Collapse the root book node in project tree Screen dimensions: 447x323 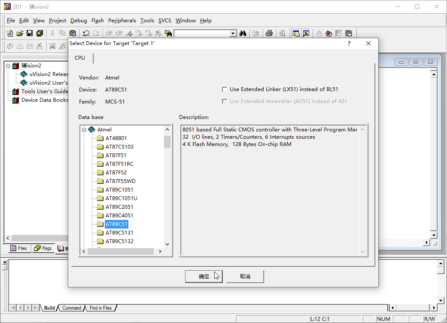point(8,66)
